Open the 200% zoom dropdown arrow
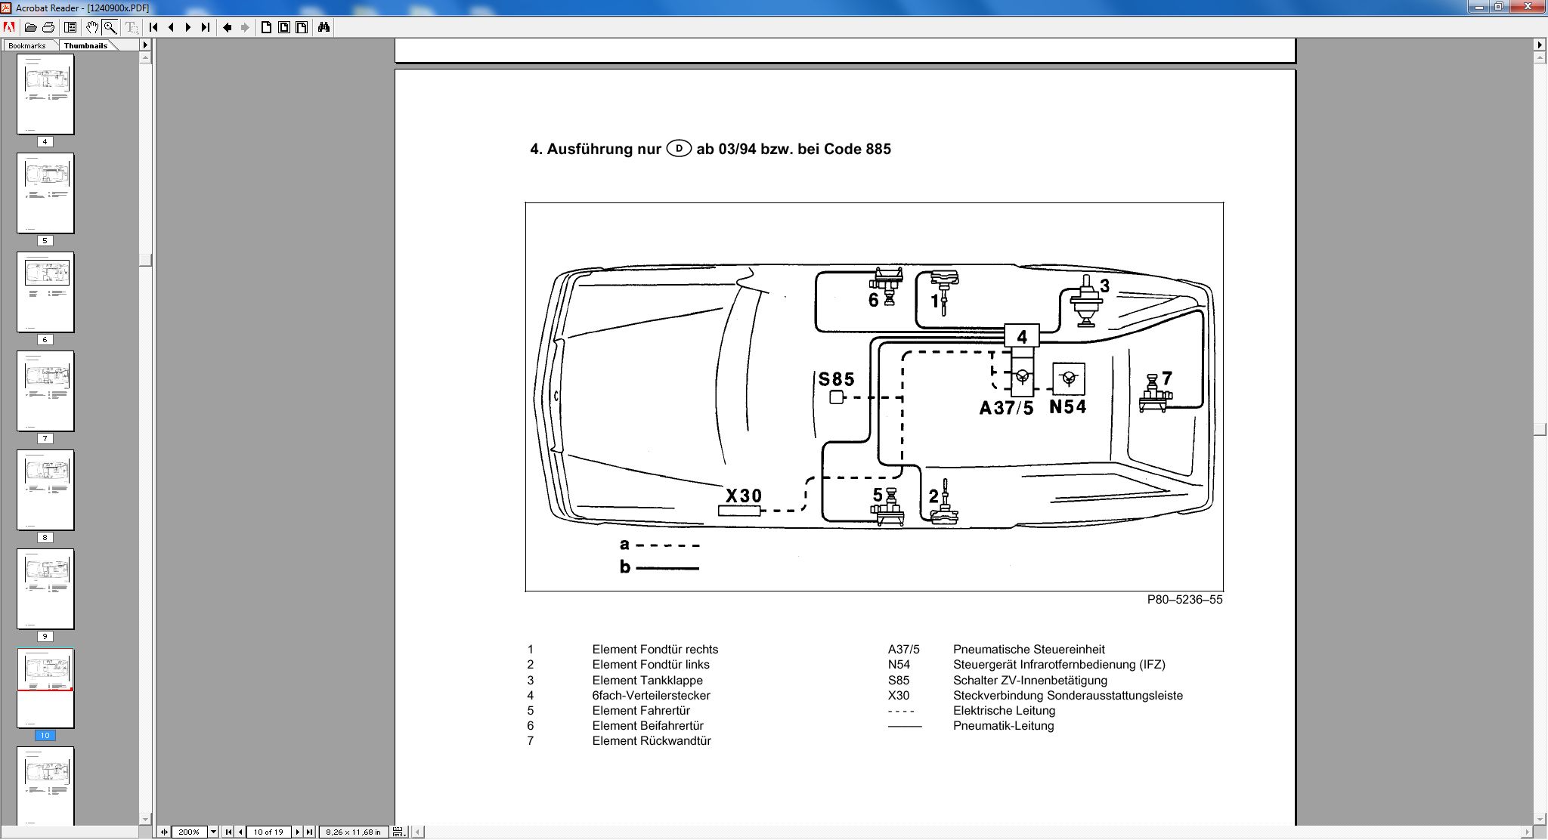Viewport: 1548px width, 840px height. [213, 832]
